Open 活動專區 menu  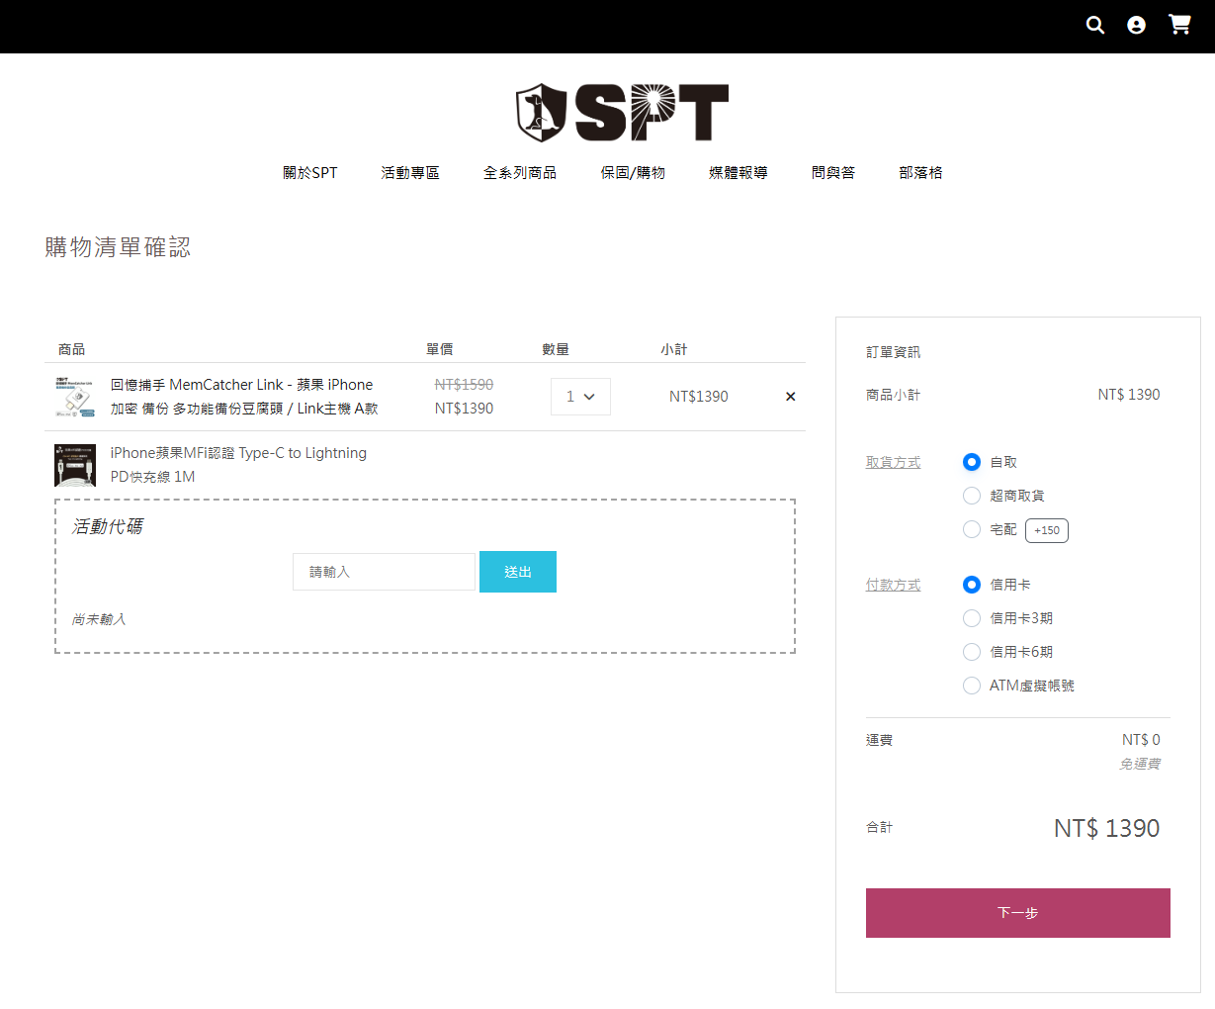410,173
